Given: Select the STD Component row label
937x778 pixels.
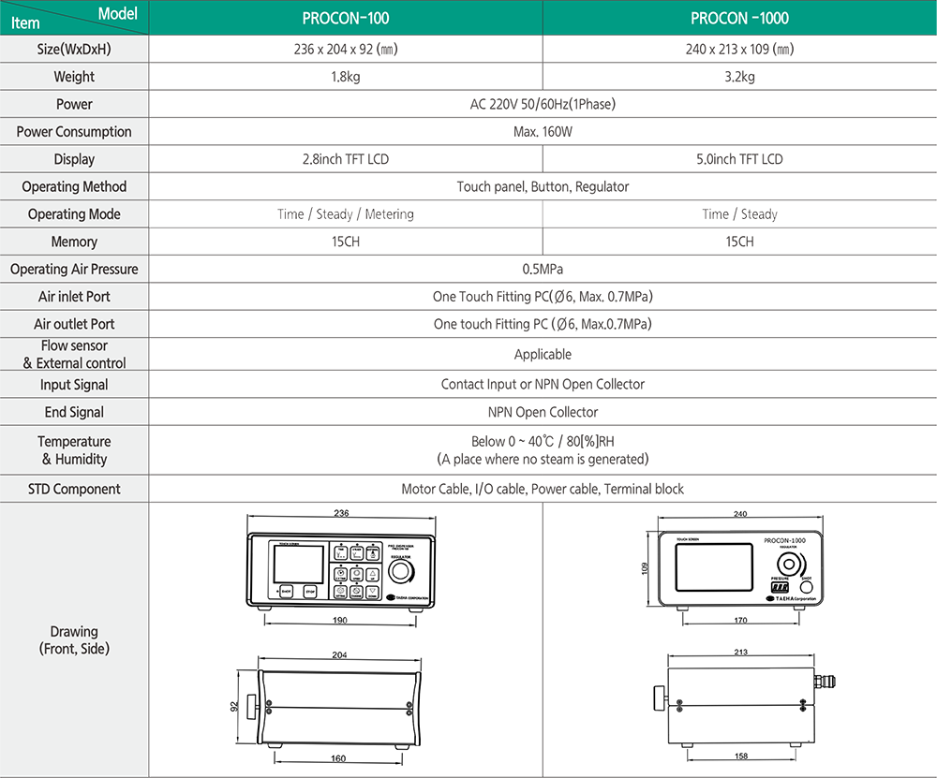Looking at the screenshot, I should pyautogui.click(x=74, y=489).
